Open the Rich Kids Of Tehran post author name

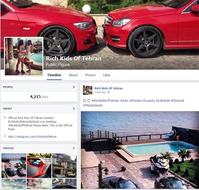point(109,88)
